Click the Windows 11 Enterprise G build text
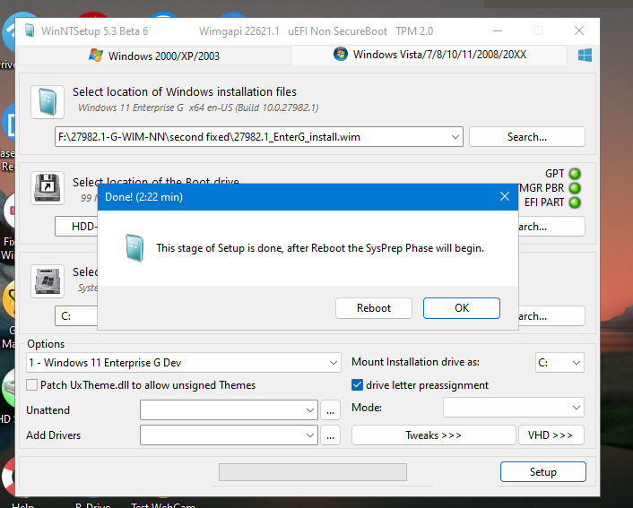Viewport: 633px width, 508px height. pos(198,108)
